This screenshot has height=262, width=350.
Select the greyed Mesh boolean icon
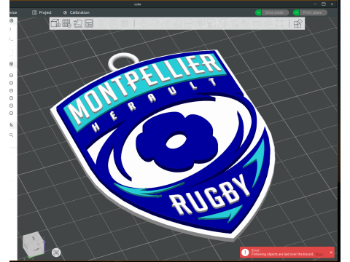pos(199,23)
